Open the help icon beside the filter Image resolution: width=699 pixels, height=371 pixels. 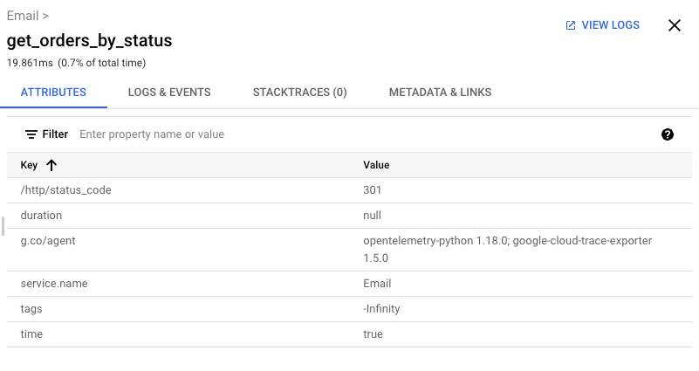pos(668,134)
